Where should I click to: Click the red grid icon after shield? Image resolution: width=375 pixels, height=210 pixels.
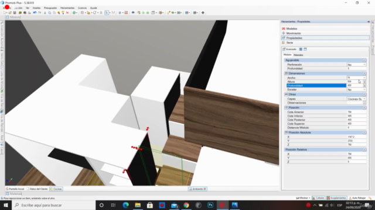pyautogui.click(x=126, y=13)
